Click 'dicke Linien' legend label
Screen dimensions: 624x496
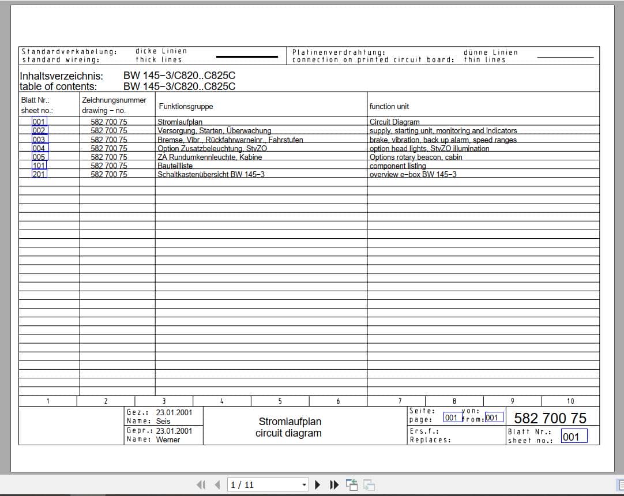(161, 51)
